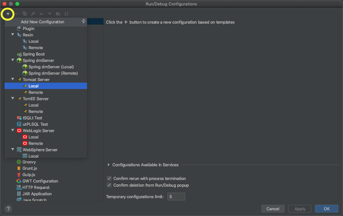The height and width of the screenshot is (216, 343).
Task: Select the Gulp.js template row
Action: pyautogui.click(x=53, y=175)
